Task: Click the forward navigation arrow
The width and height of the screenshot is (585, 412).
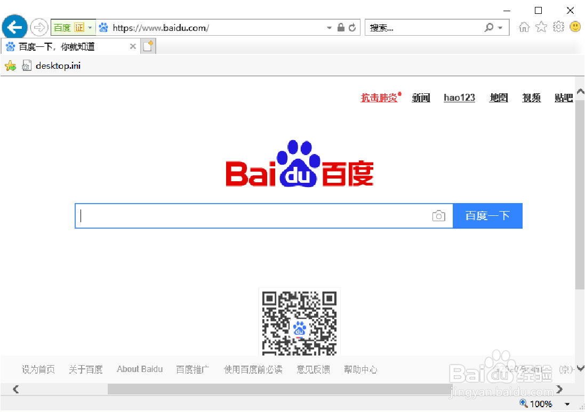Action: (39, 27)
